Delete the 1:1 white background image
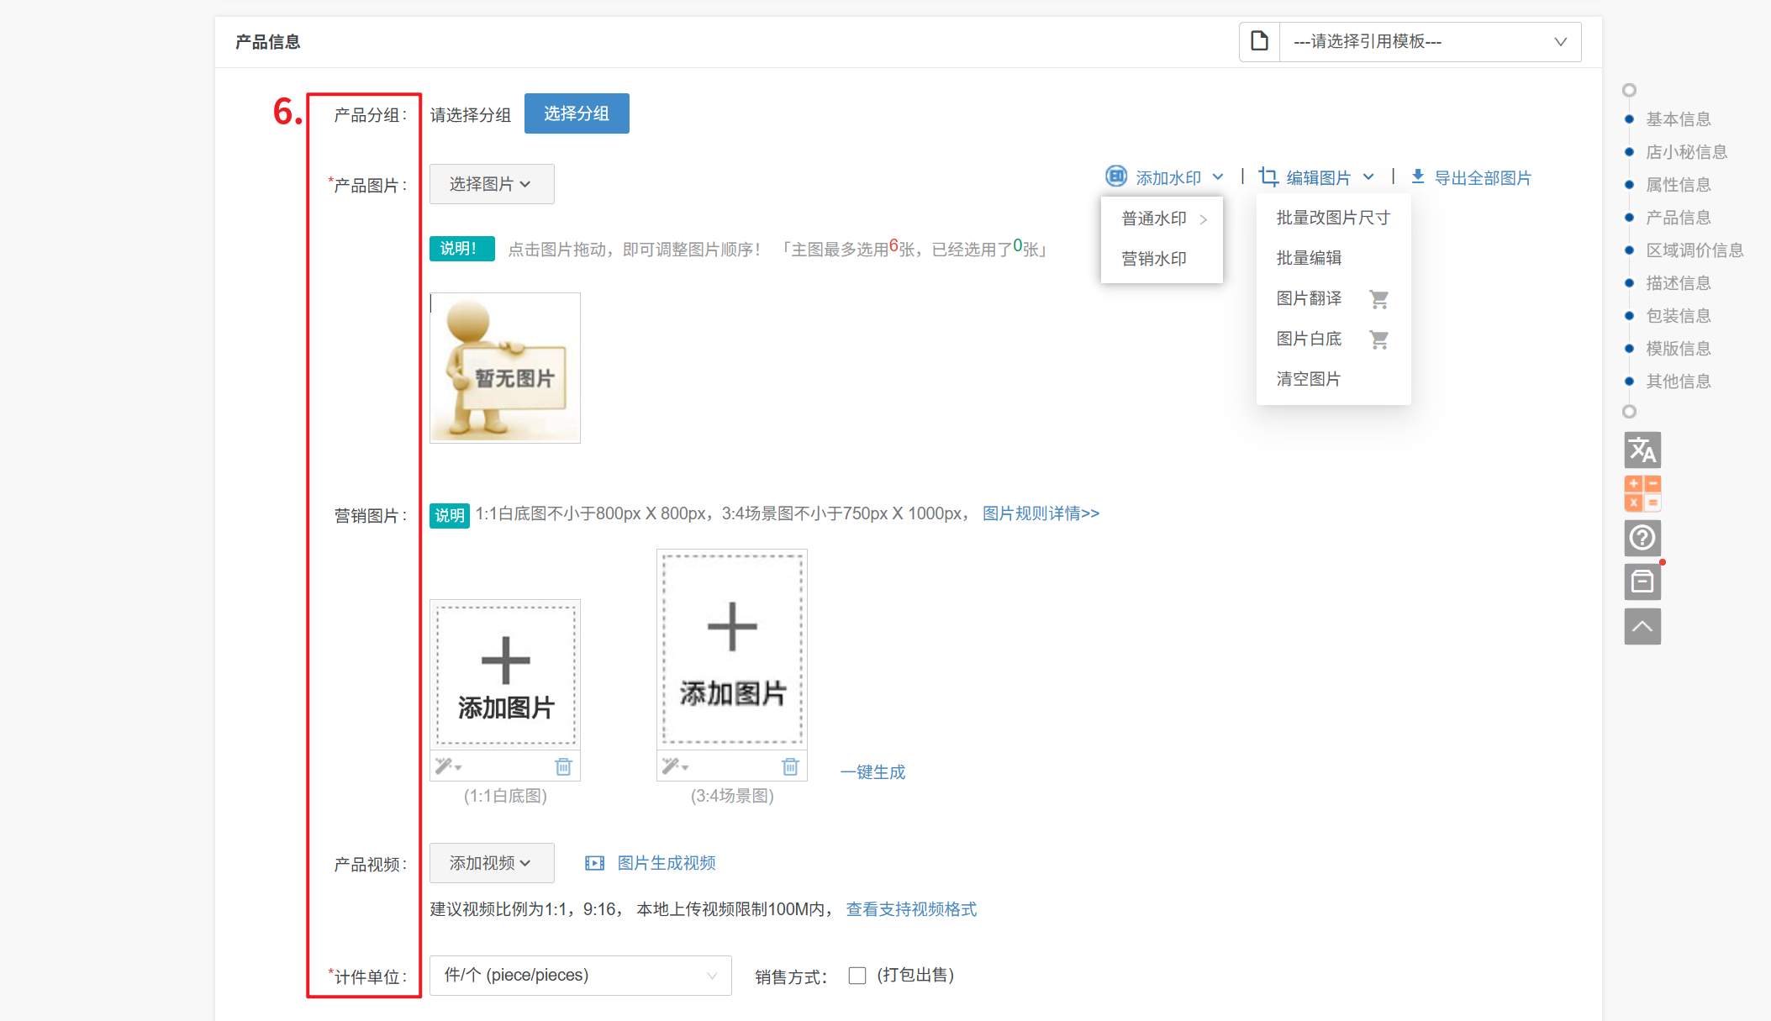1771x1021 pixels. (x=563, y=766)
